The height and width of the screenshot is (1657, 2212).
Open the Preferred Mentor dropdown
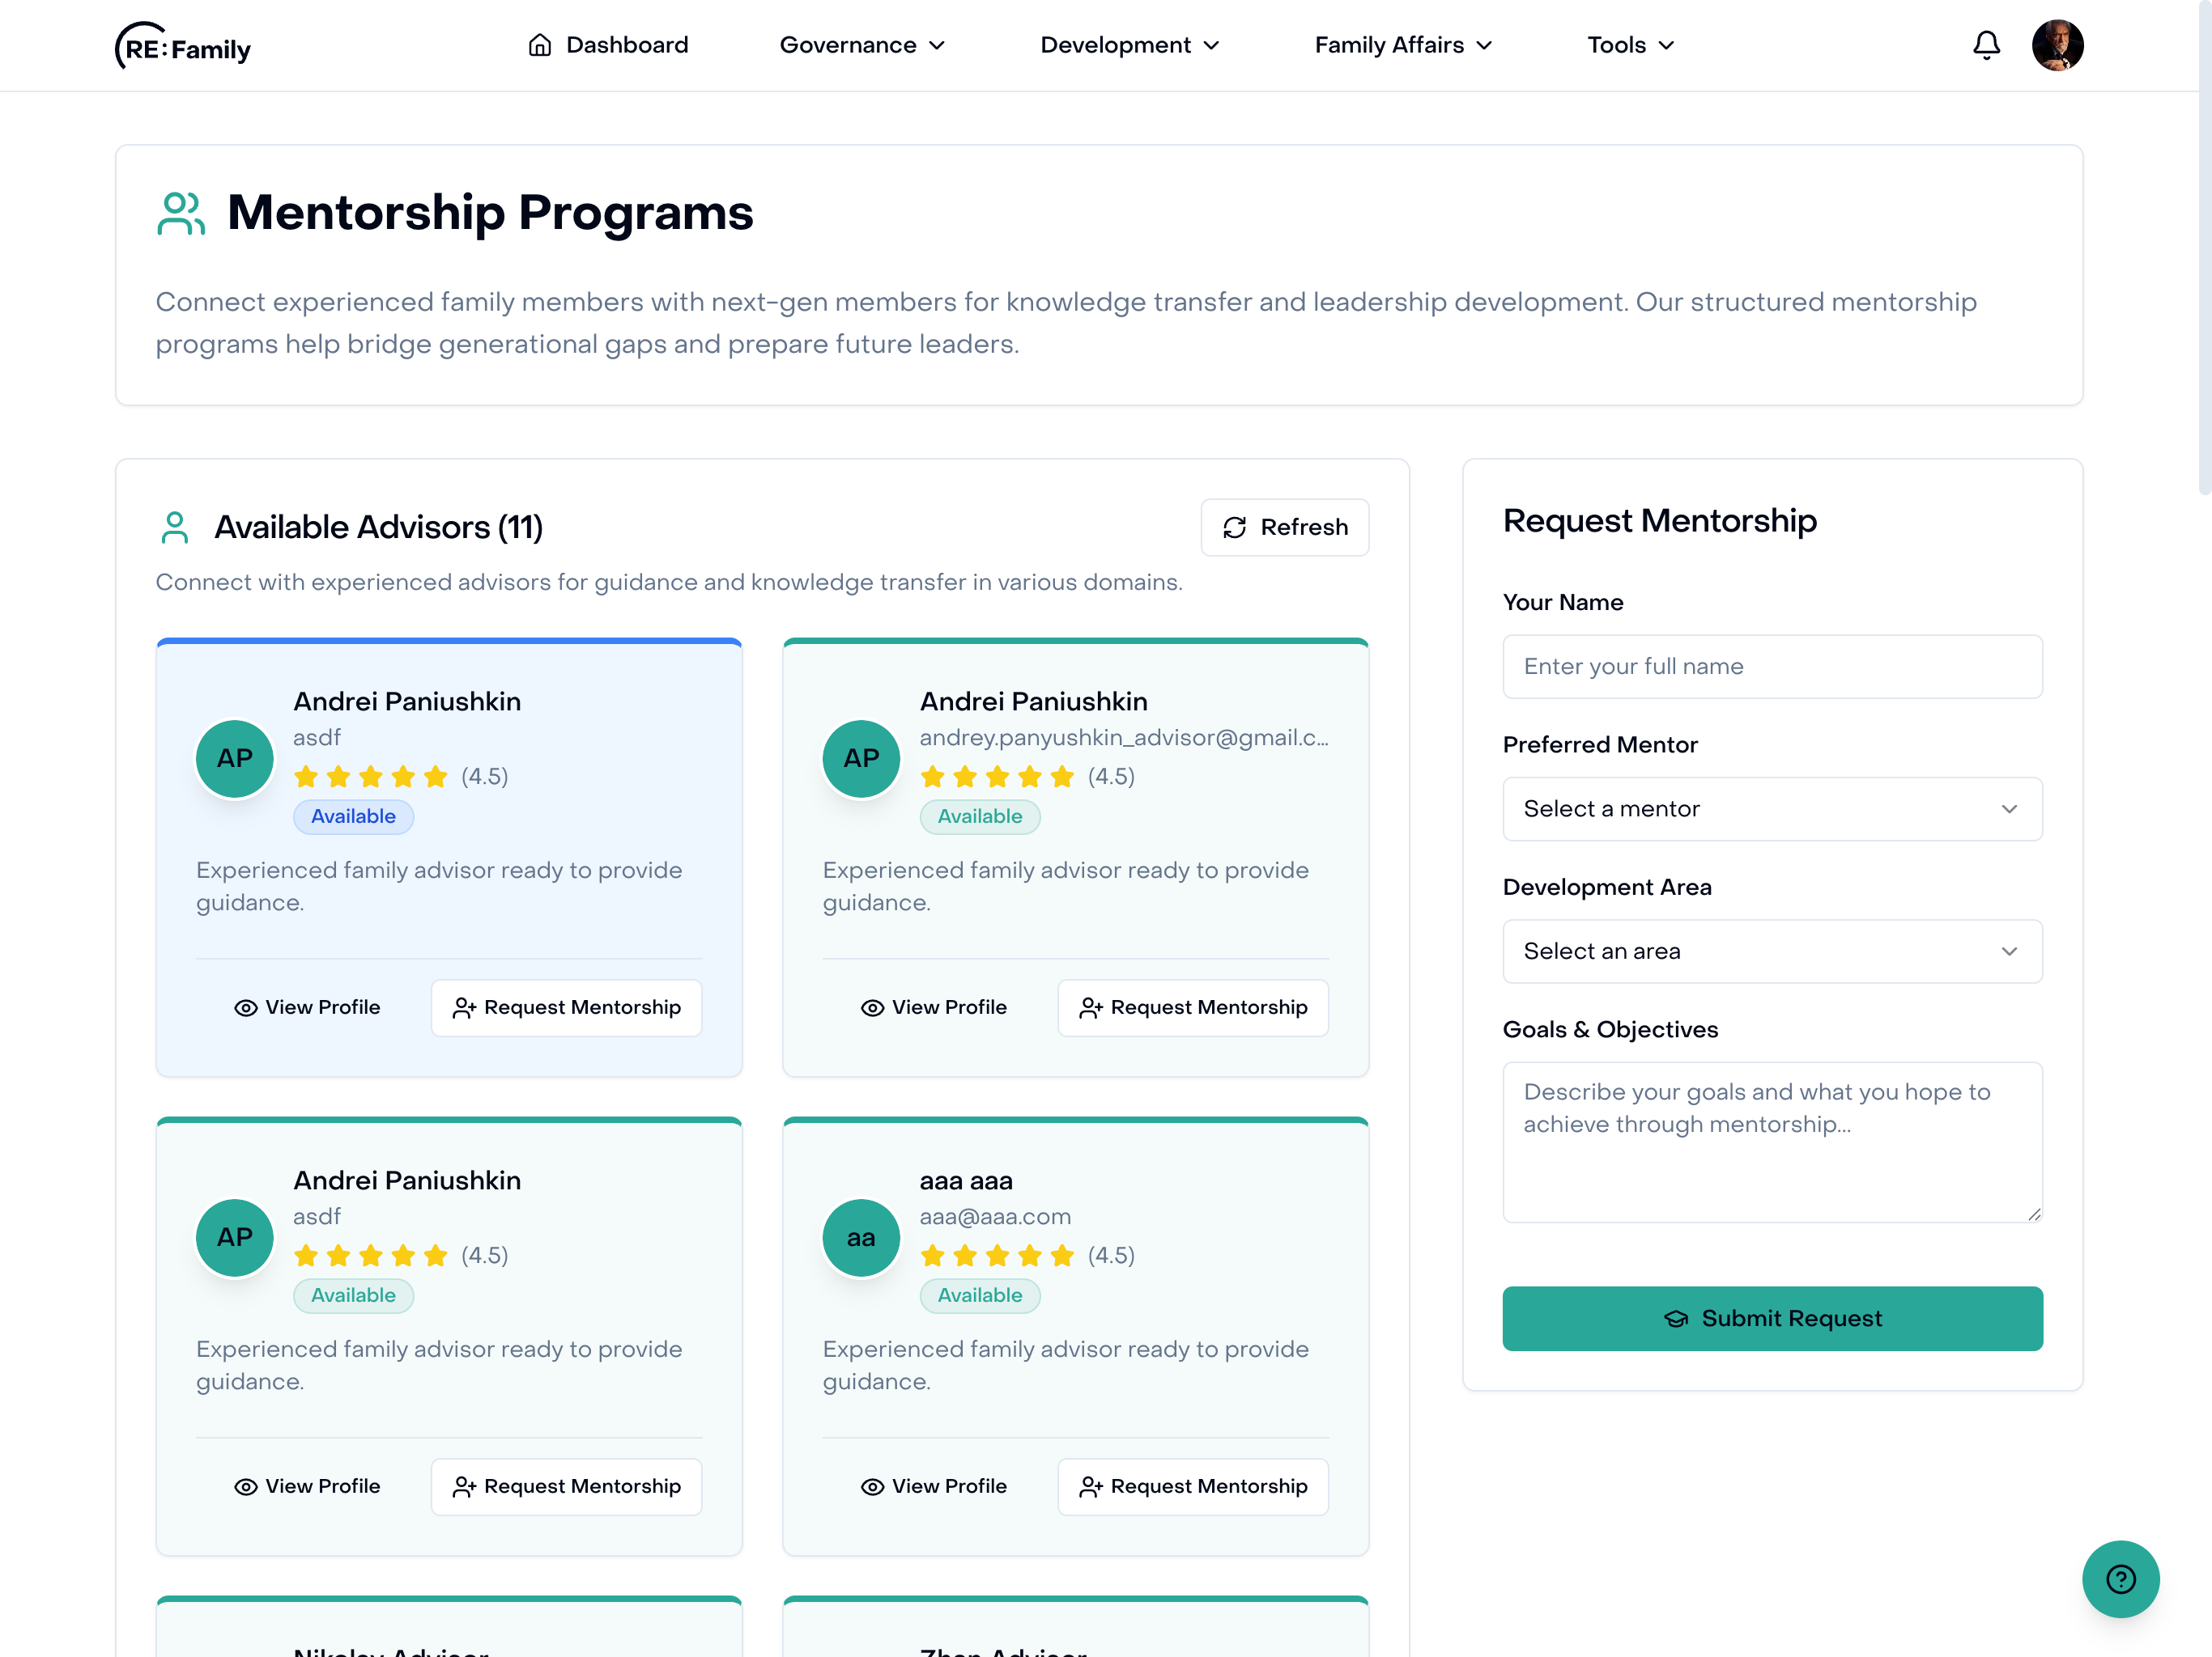click(x=1772, y=808)
